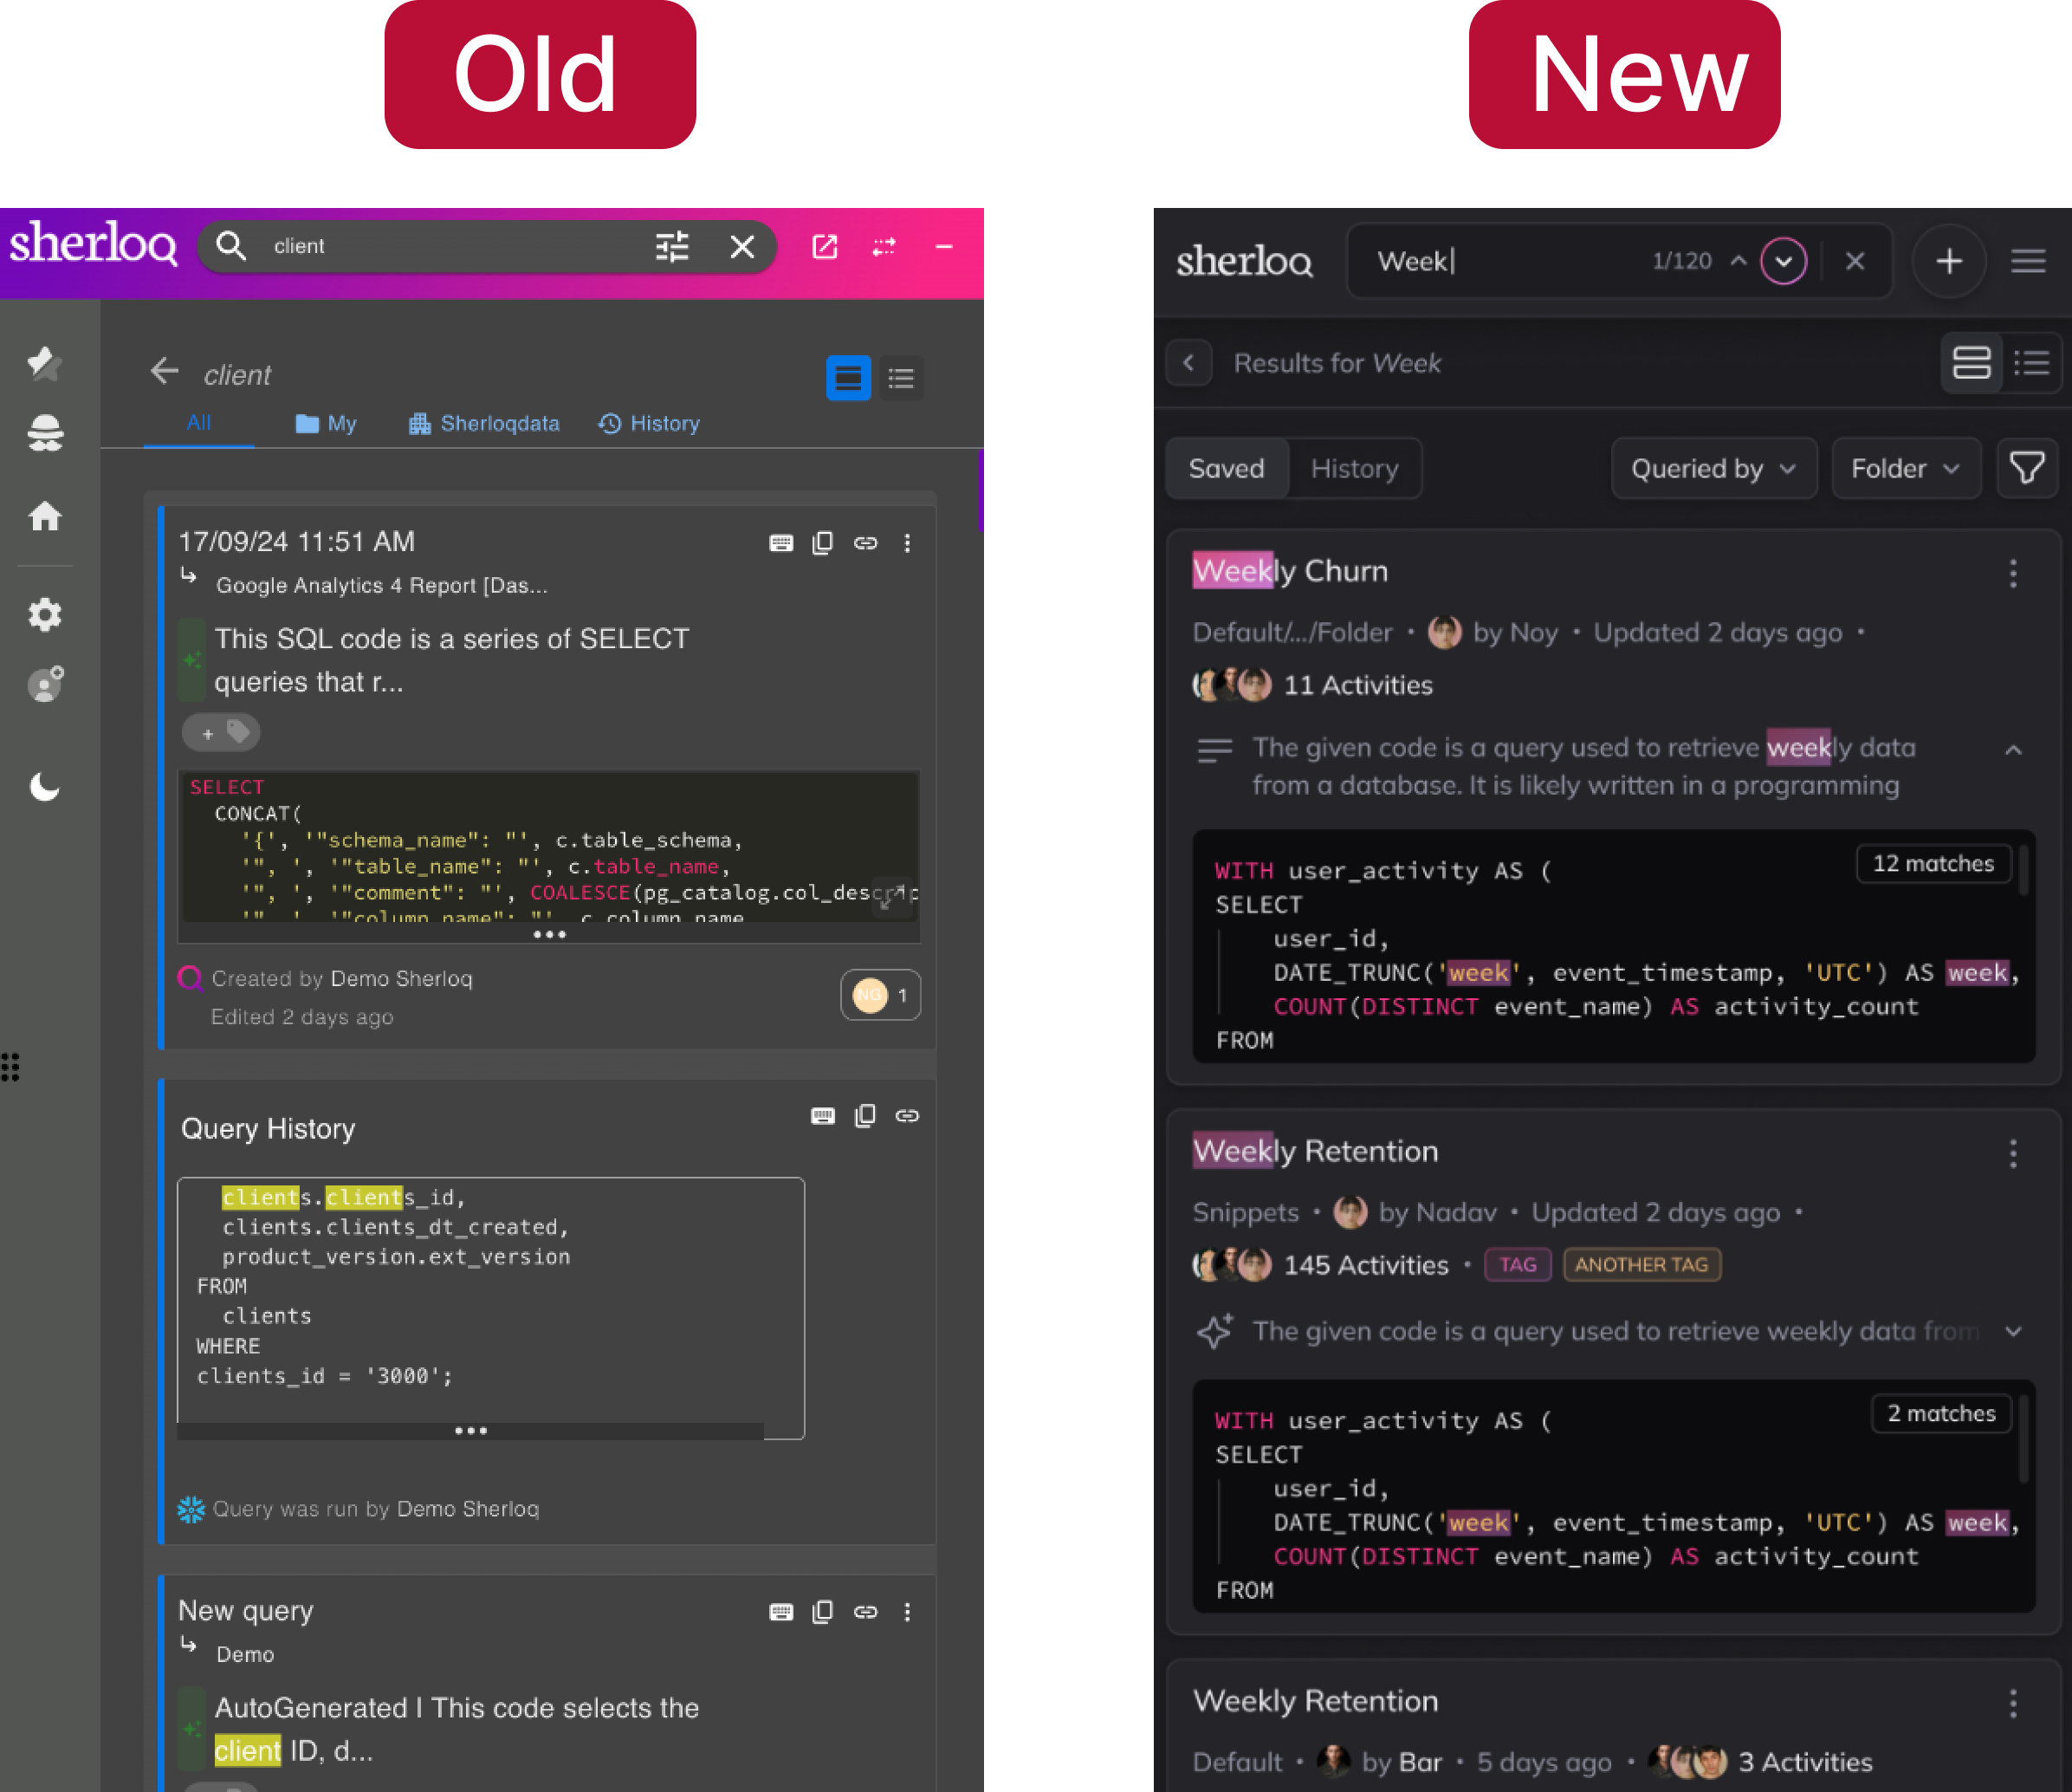Screen dimensions: 2072x1792
Task: Switch to list view in new panel
Action: click(2032, 362)
